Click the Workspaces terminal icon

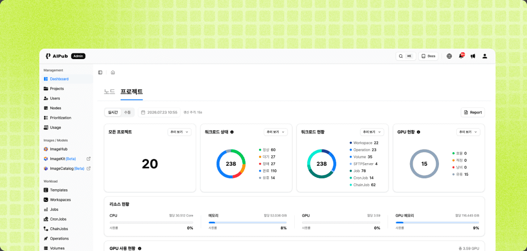tap(46, 200)
